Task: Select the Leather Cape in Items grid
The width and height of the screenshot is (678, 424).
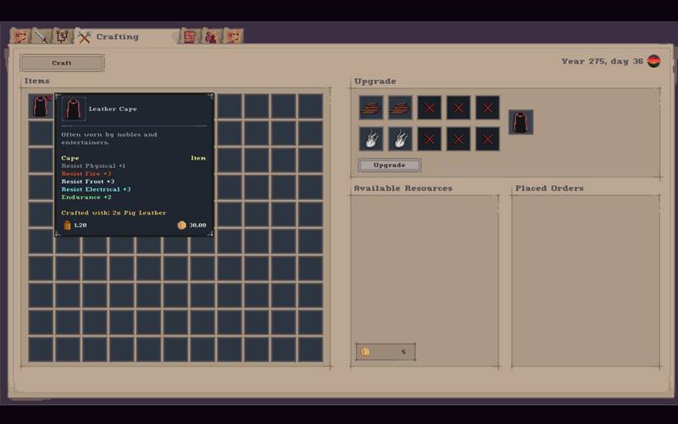Action: click(x=41, y=106)
